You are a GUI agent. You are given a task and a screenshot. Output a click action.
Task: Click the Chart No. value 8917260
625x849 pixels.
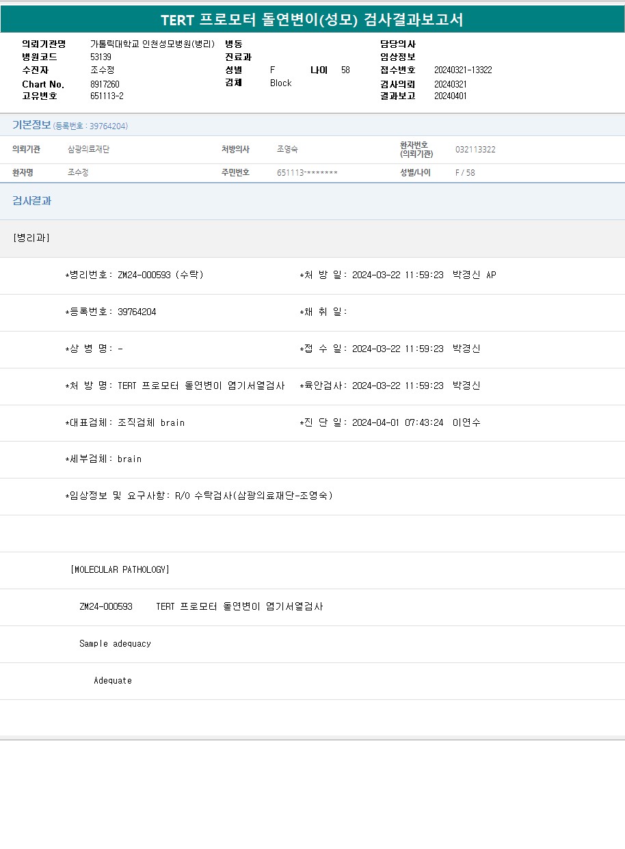(x=105, y=84)
